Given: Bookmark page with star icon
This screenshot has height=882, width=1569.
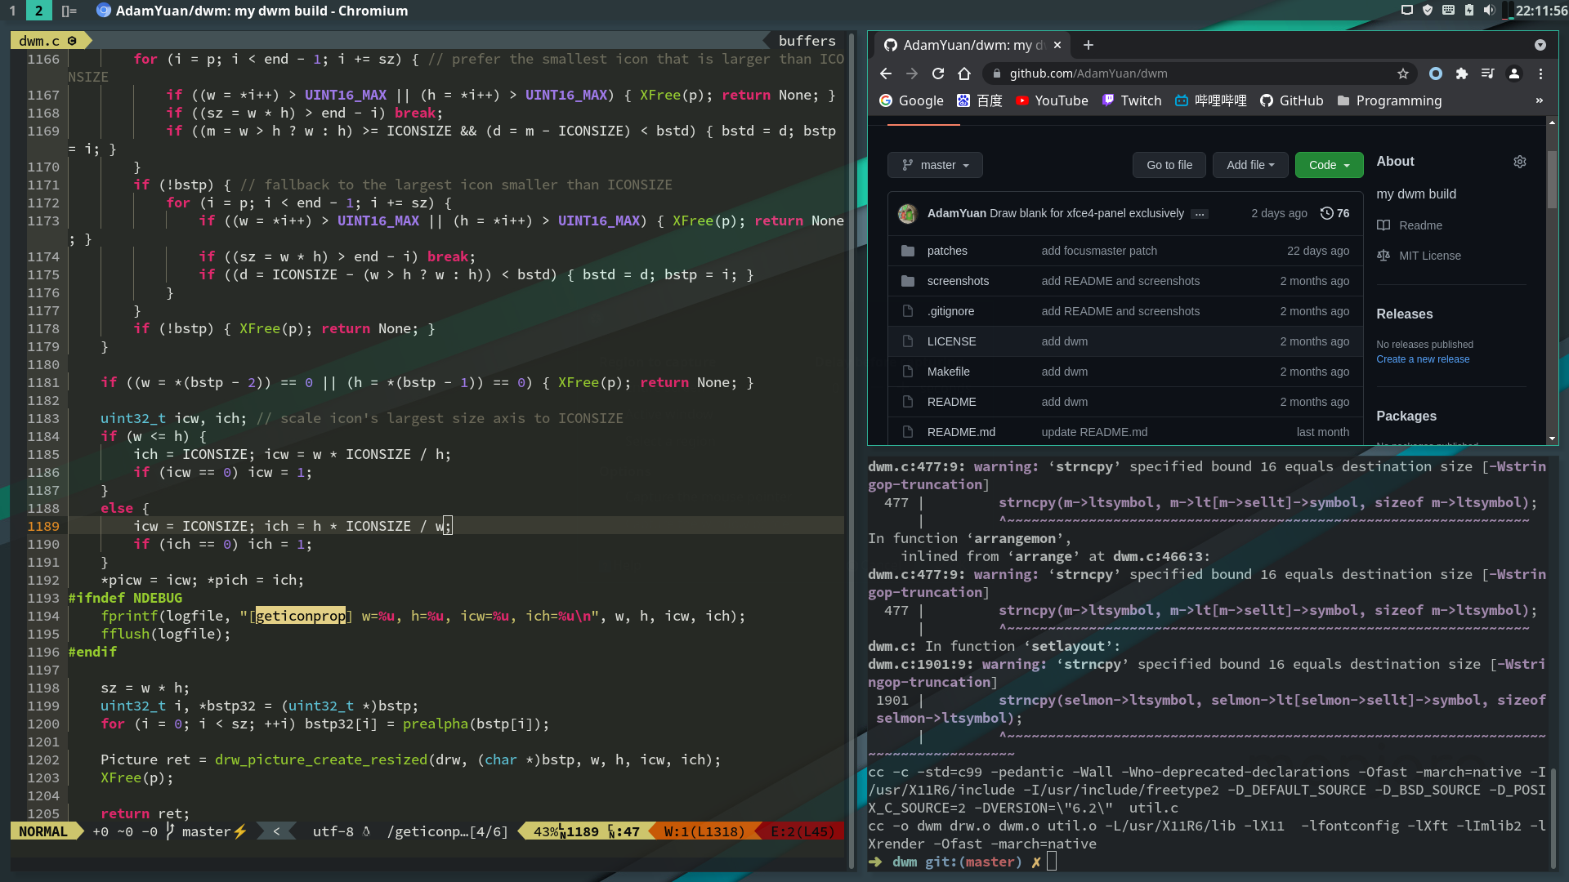Looking at the screenshot, I should pos(1403,73).
